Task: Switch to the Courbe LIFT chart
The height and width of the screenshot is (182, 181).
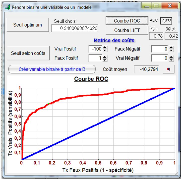Action: coord(127,30)
